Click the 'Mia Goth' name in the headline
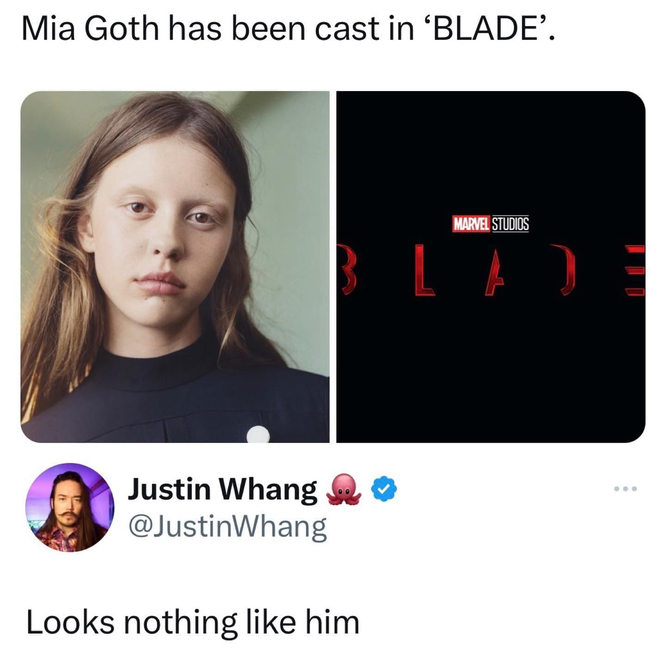This screenshot has width=666, height=666. point(91,29)
